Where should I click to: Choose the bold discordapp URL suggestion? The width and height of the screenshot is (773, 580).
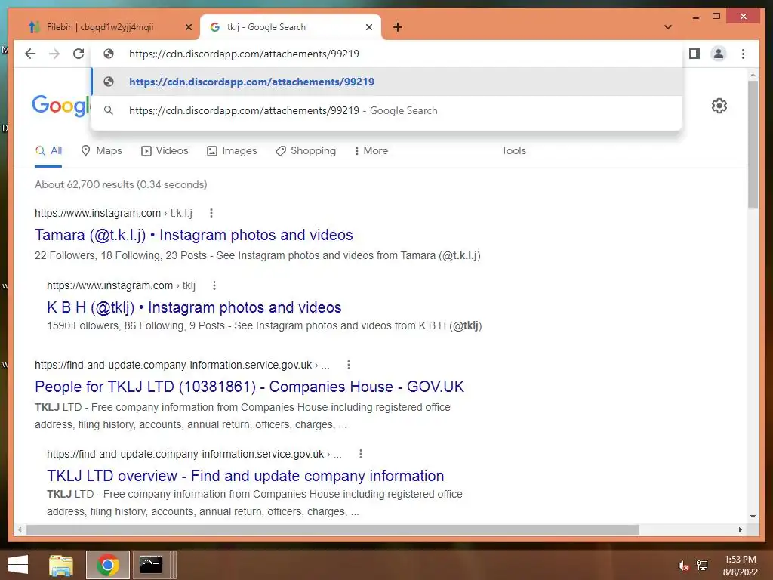tap(387, 82)
